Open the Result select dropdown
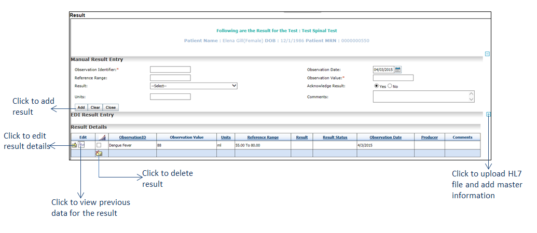Image resolution: width=537 pixels, height=233 pixels. pos(194,86)
